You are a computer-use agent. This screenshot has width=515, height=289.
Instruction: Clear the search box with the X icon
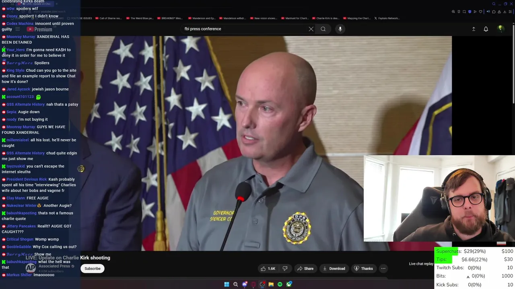click(311, 29)
